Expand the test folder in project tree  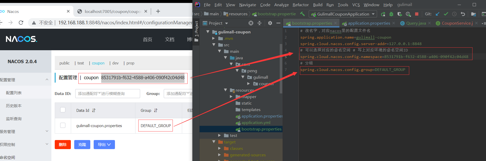click(x=220, y=135)
